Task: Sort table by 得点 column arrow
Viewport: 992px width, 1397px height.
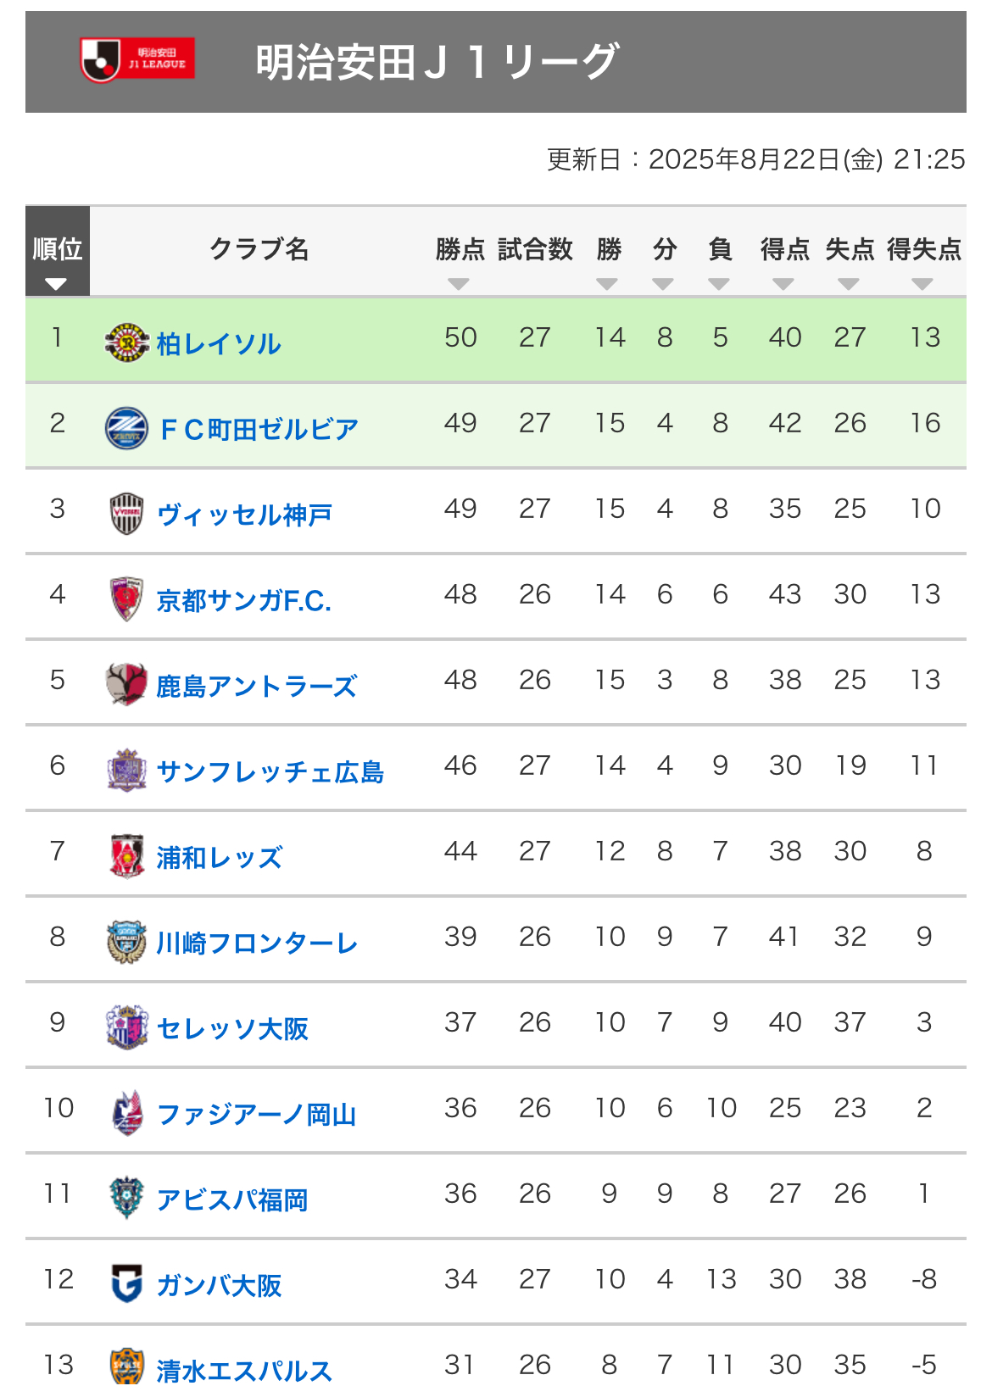Action: click(x=783, y=284)
